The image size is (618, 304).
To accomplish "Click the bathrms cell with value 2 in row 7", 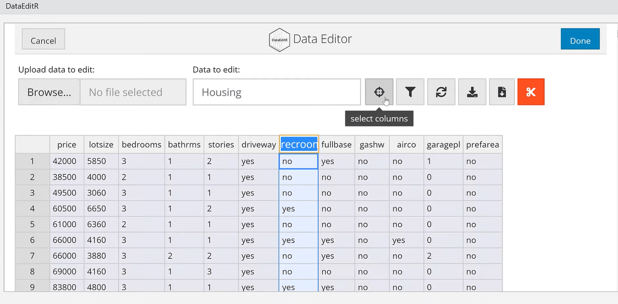I will click(184, 256).
